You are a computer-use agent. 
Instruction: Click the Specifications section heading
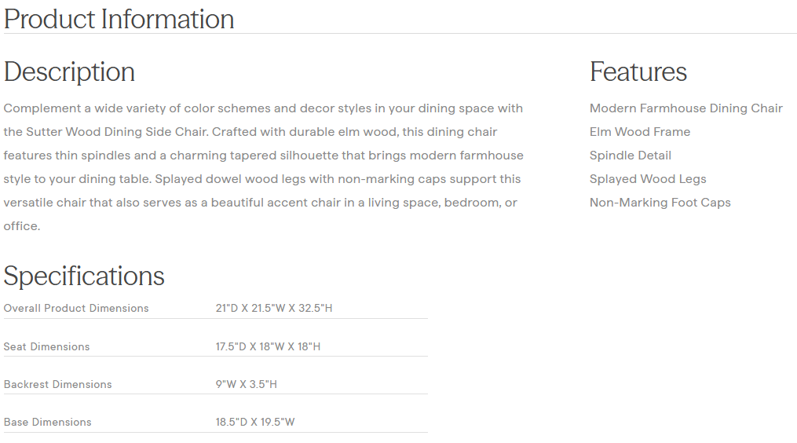click(x=84, y=276)
